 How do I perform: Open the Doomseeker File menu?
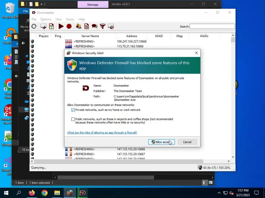pos(34,19)
